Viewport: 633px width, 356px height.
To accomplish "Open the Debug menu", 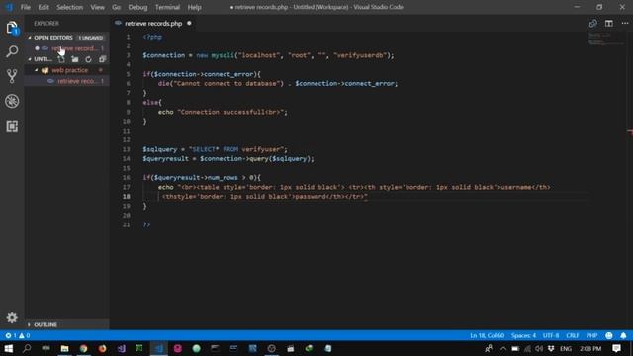I will tap(137, 7).
